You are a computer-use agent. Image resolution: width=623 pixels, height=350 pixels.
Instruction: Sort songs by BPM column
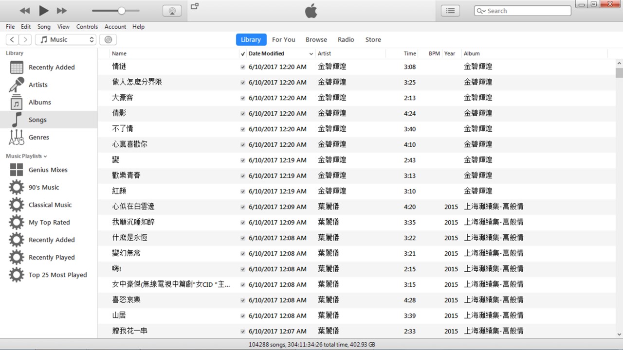click(x=434, y=54)
